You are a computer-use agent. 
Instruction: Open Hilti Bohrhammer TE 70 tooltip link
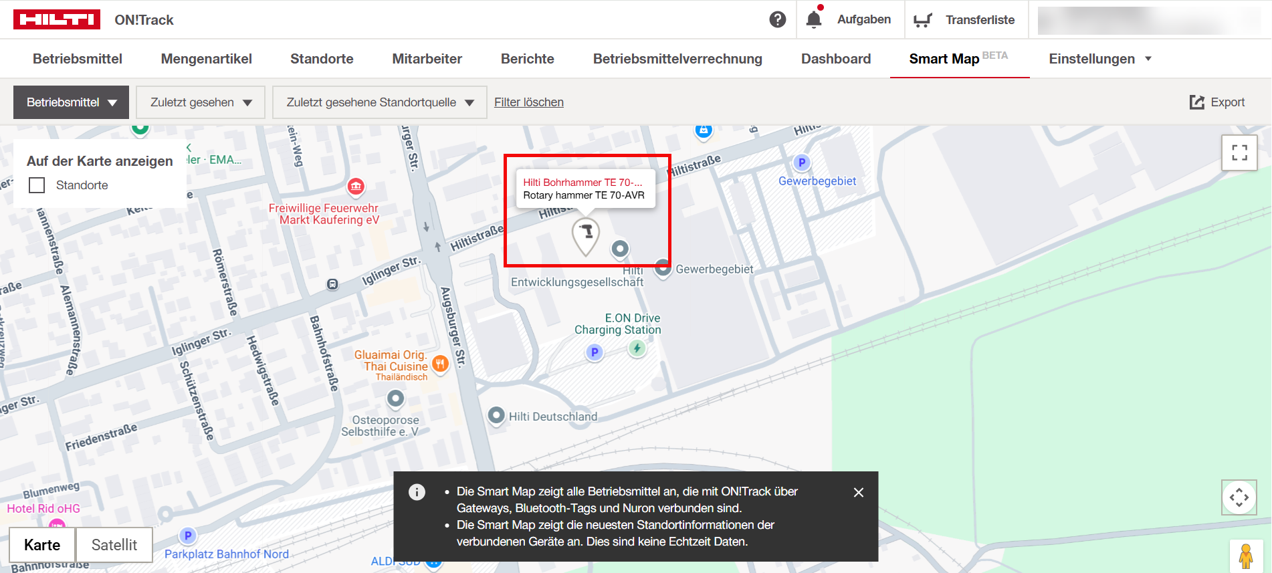point(582,183)
